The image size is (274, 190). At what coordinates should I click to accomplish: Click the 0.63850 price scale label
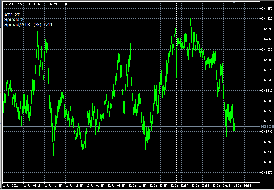tap(267, 111)
